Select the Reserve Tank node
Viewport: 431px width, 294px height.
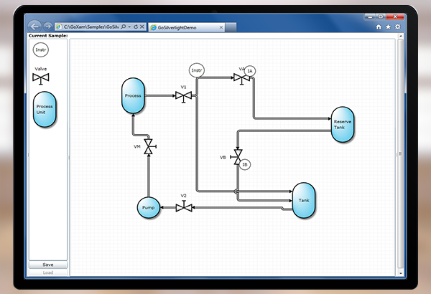[343, 124]
